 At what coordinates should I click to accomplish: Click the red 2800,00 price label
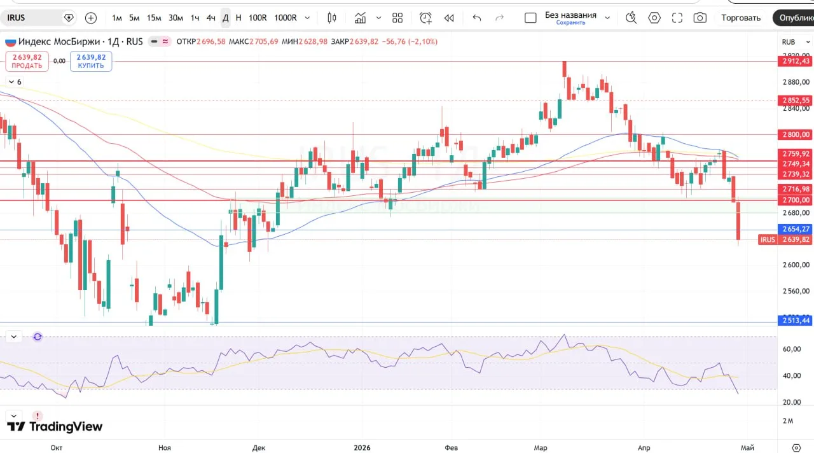[795, 134]
